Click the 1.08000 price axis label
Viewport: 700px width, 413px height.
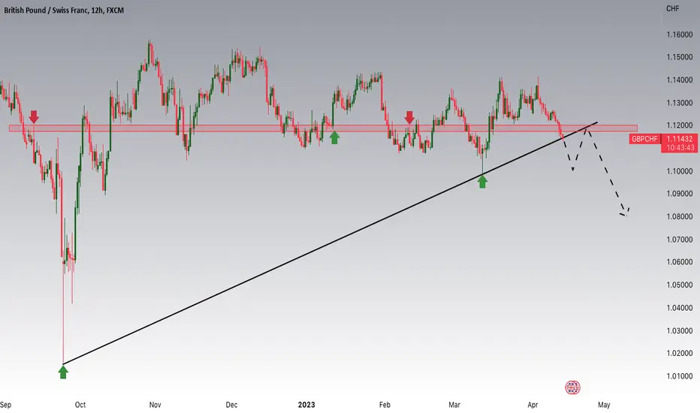(680, 216)
